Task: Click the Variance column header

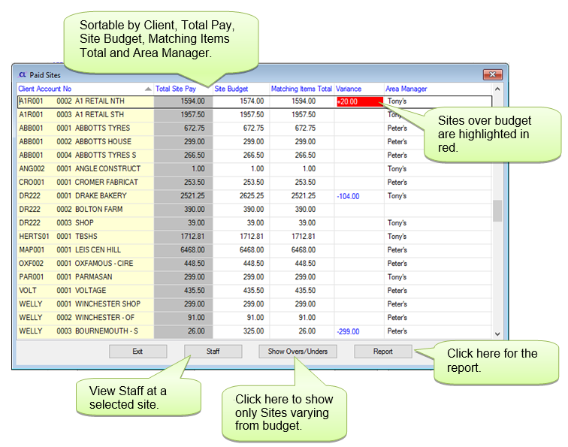Action: click(x=349, y=89)
